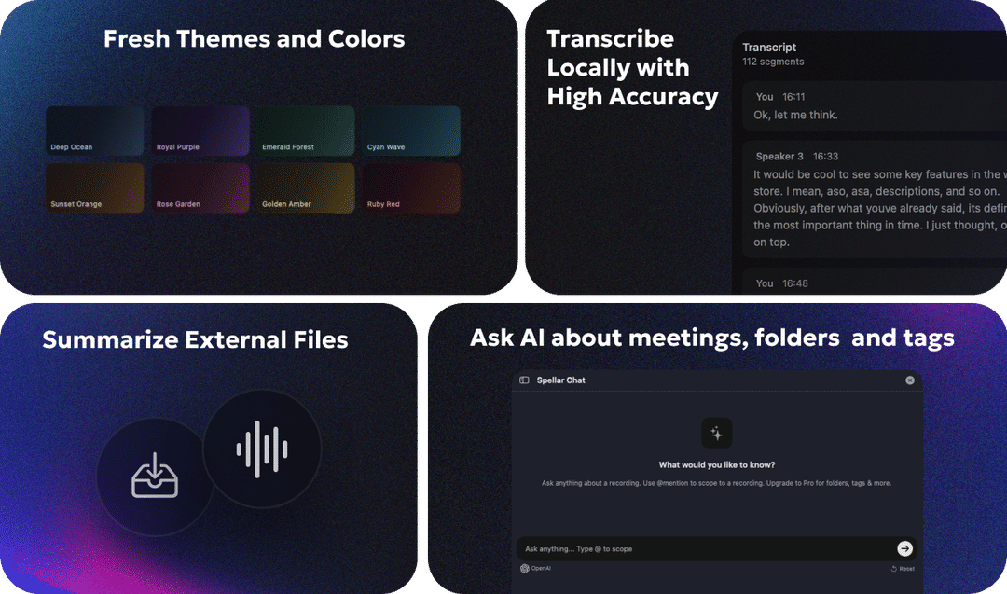Select the Deep Ocean theme swatch
1007x594 pixels.
coord(94,131)
